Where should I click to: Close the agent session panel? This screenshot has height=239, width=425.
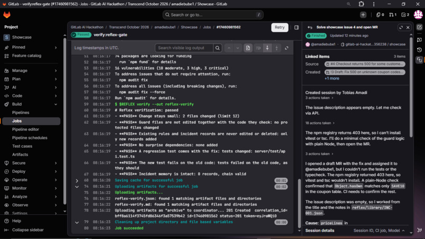coord(408,27)
